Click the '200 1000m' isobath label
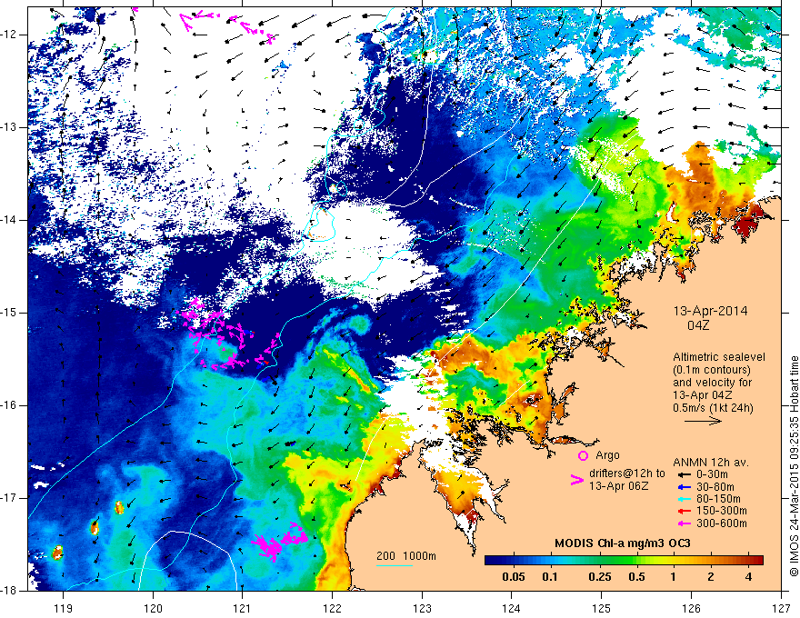 [x=406, y=556]
